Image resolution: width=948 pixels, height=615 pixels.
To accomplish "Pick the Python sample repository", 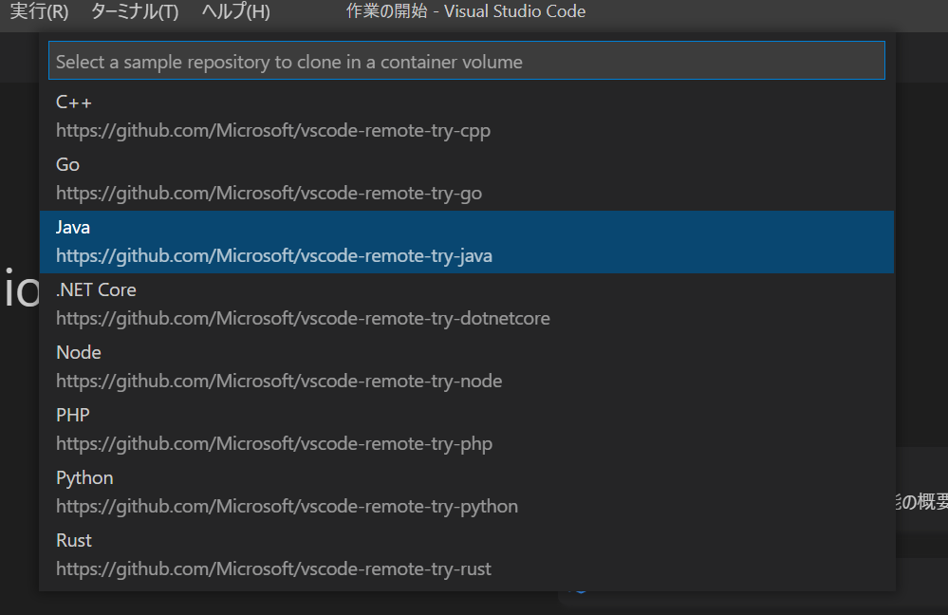I will click(466, 493).
